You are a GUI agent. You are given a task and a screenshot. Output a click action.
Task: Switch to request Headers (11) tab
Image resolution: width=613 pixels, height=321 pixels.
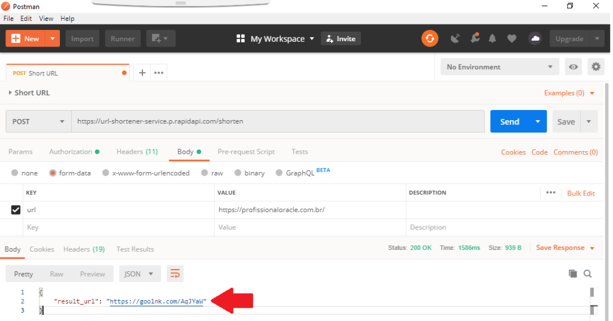click(x=137, y=151)
